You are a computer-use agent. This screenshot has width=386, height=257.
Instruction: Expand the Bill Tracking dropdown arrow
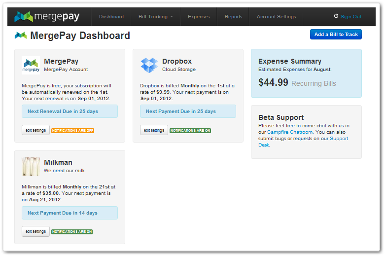tap(172, 17)
